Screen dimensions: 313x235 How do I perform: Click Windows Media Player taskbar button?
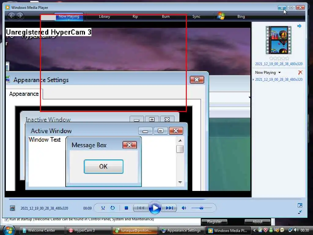coord(227,230)
